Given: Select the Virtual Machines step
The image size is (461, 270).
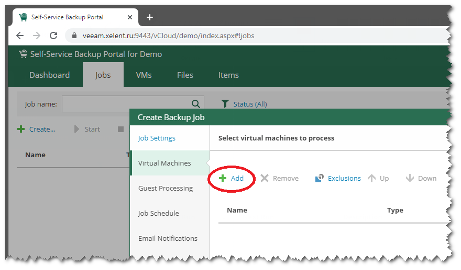Looking at the screenshot, I should coord(170,163).
